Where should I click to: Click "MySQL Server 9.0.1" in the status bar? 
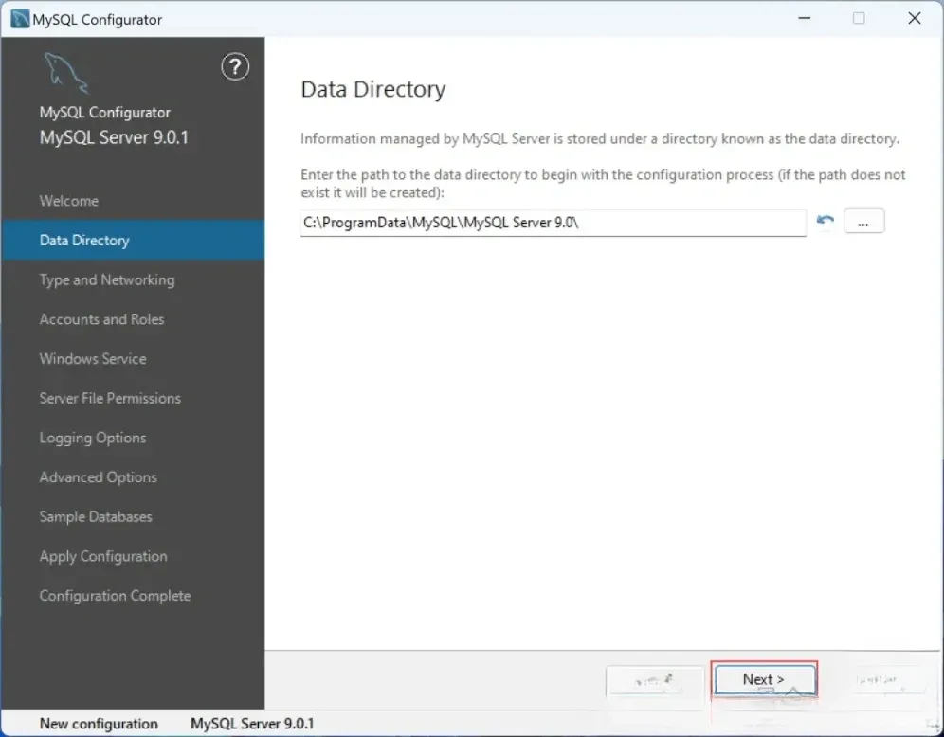click(252, 724)
